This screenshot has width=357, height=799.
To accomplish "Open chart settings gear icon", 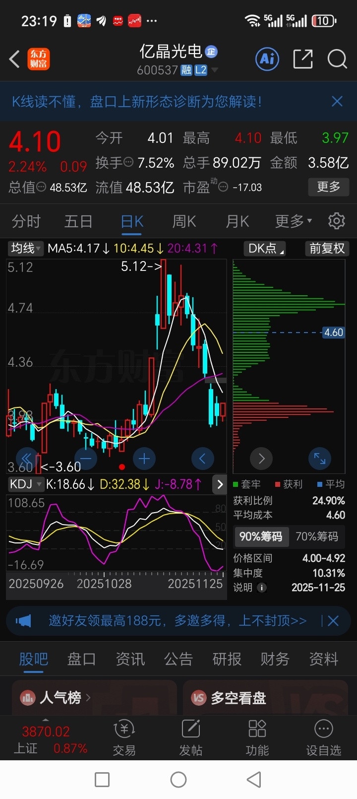I will 337,221.
